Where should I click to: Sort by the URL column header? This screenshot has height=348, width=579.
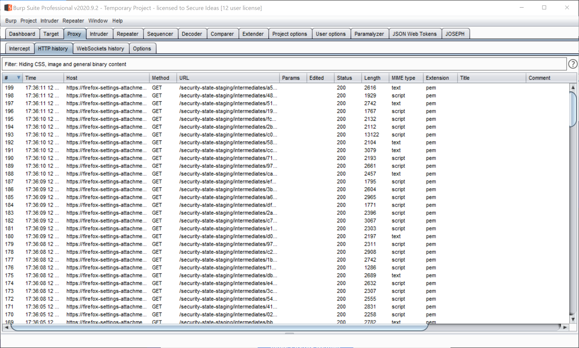click(x=228, y=78)
